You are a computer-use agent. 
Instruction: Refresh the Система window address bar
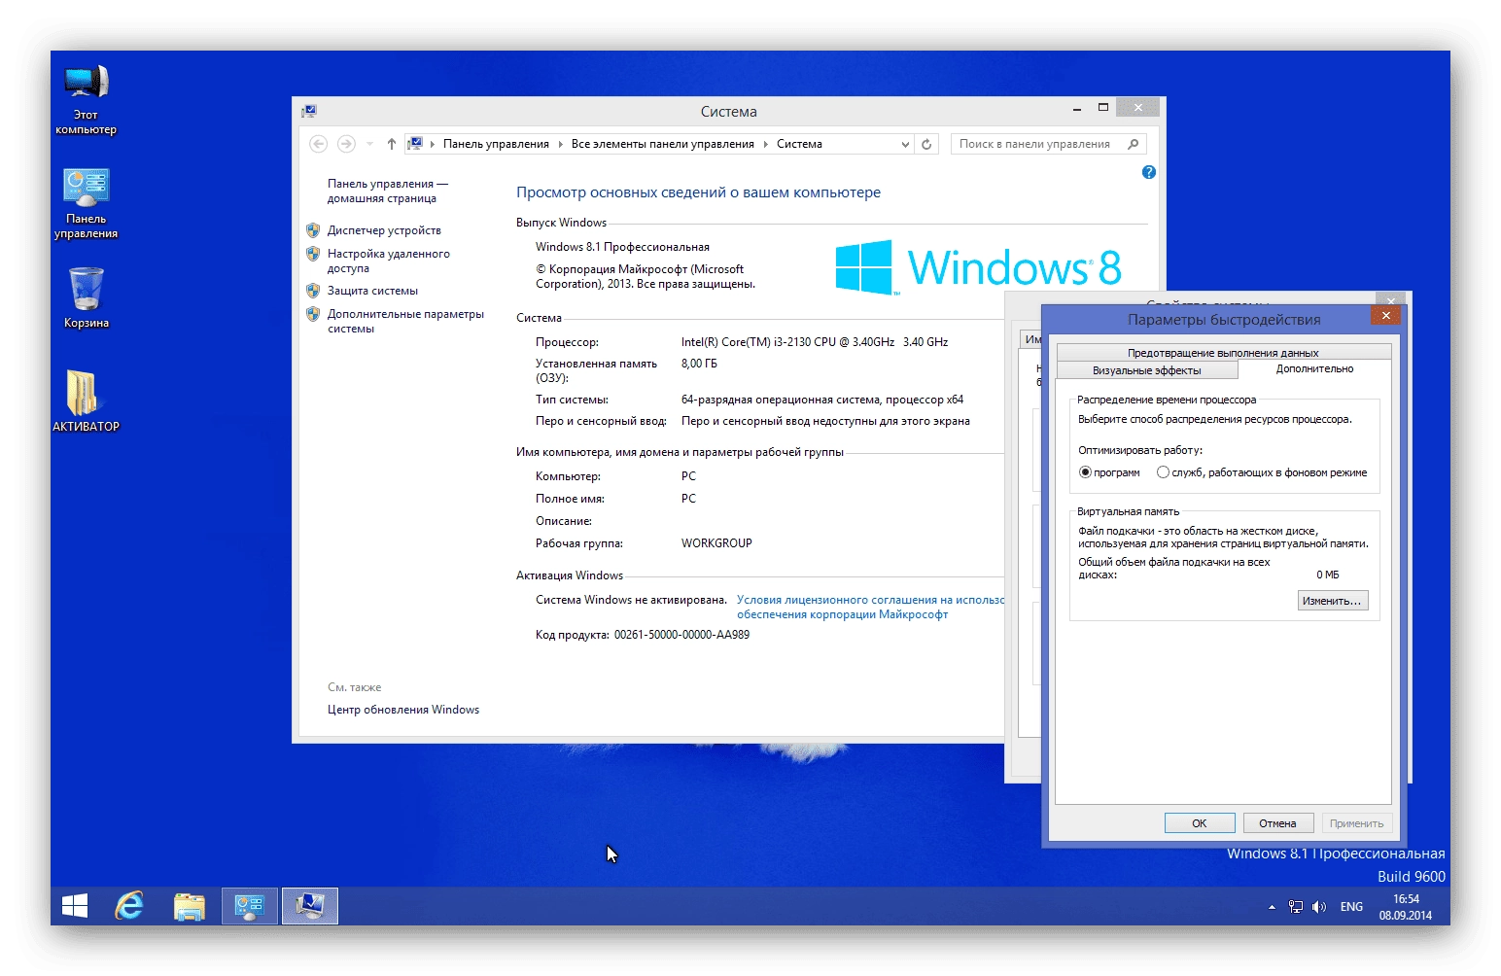click(926, 144)
